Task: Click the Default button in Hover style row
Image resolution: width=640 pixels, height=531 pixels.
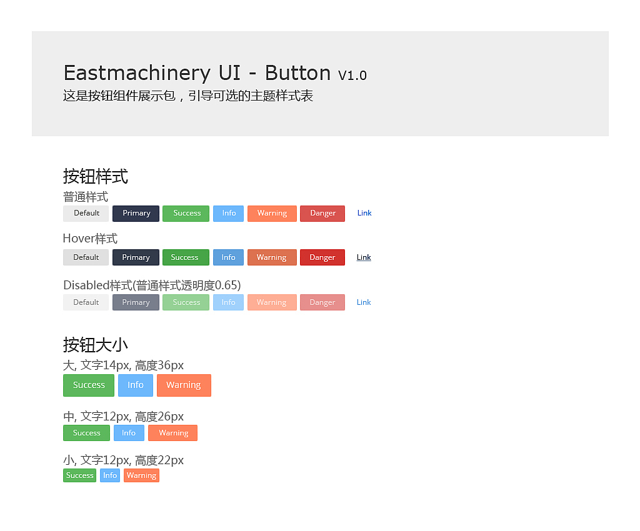Action: click(86, 257)
